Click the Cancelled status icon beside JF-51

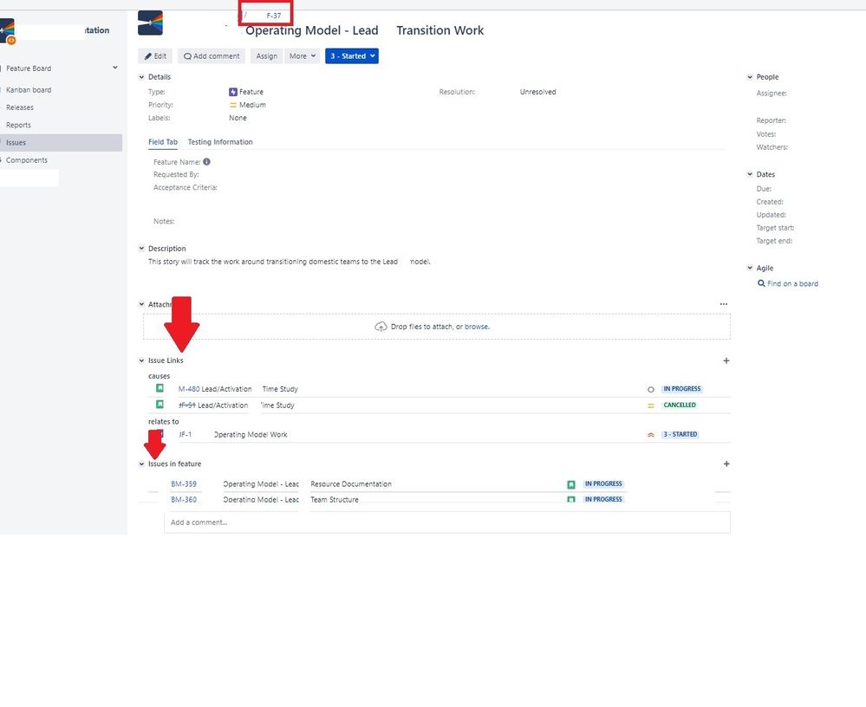tap(651, 405)
